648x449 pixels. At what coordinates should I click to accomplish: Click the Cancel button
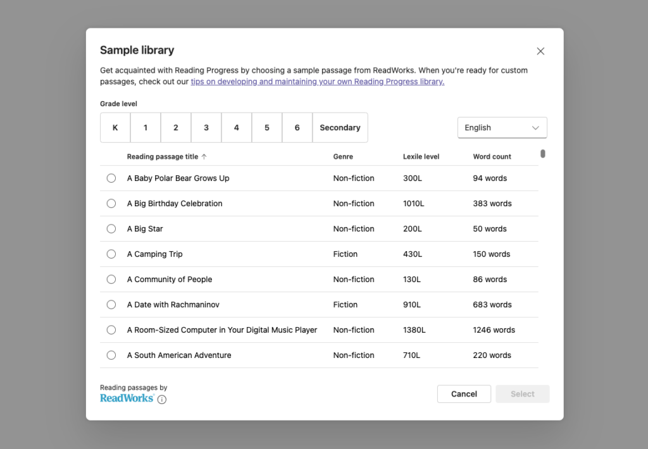[x=464, y=393]
